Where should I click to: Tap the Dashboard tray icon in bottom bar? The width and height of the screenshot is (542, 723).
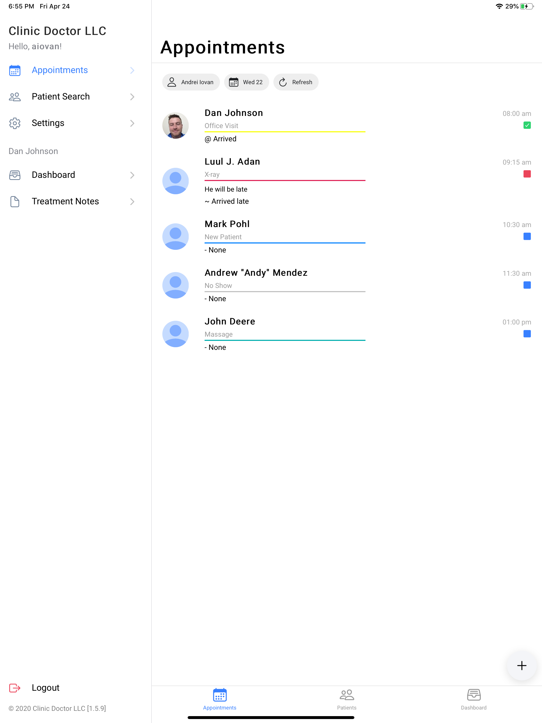(474, 695)
